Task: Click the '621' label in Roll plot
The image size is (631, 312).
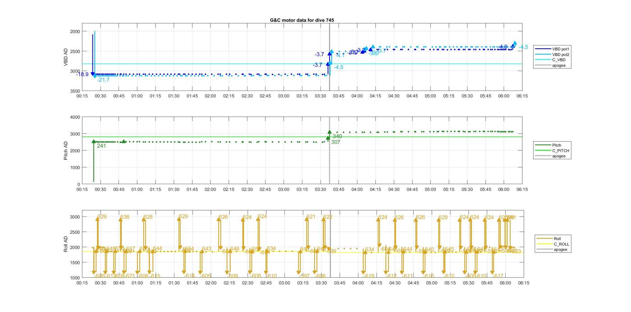Action: pos(311,217)
